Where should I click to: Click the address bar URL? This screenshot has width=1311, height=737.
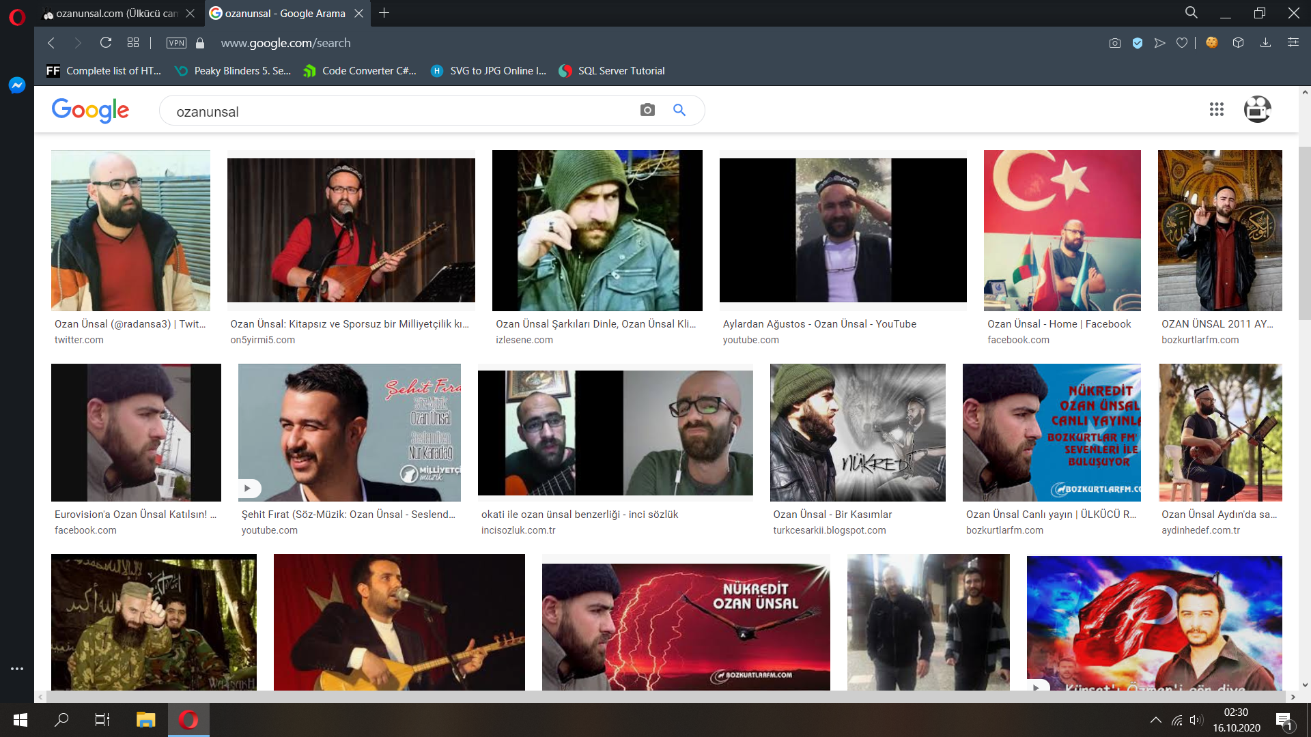pos(285,43)
